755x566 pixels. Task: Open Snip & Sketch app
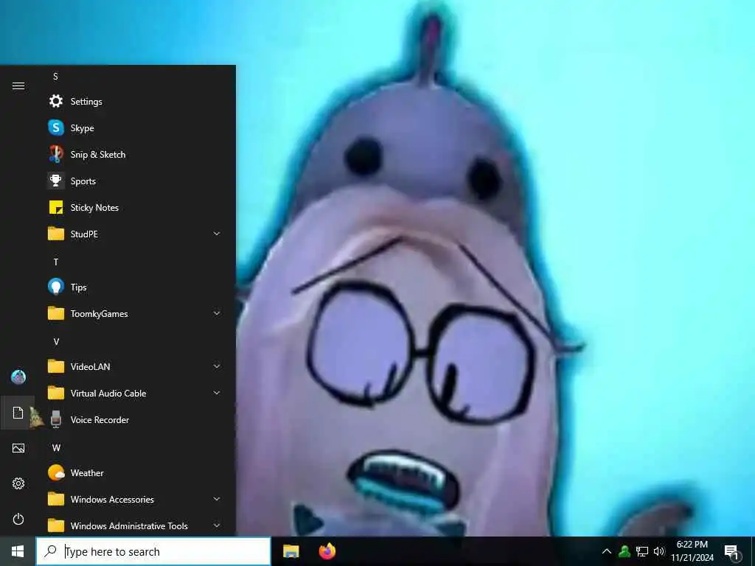click(56, 154)
